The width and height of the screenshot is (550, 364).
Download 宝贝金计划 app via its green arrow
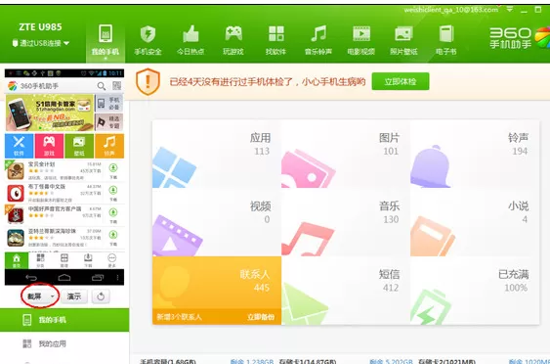click(113, 168)
